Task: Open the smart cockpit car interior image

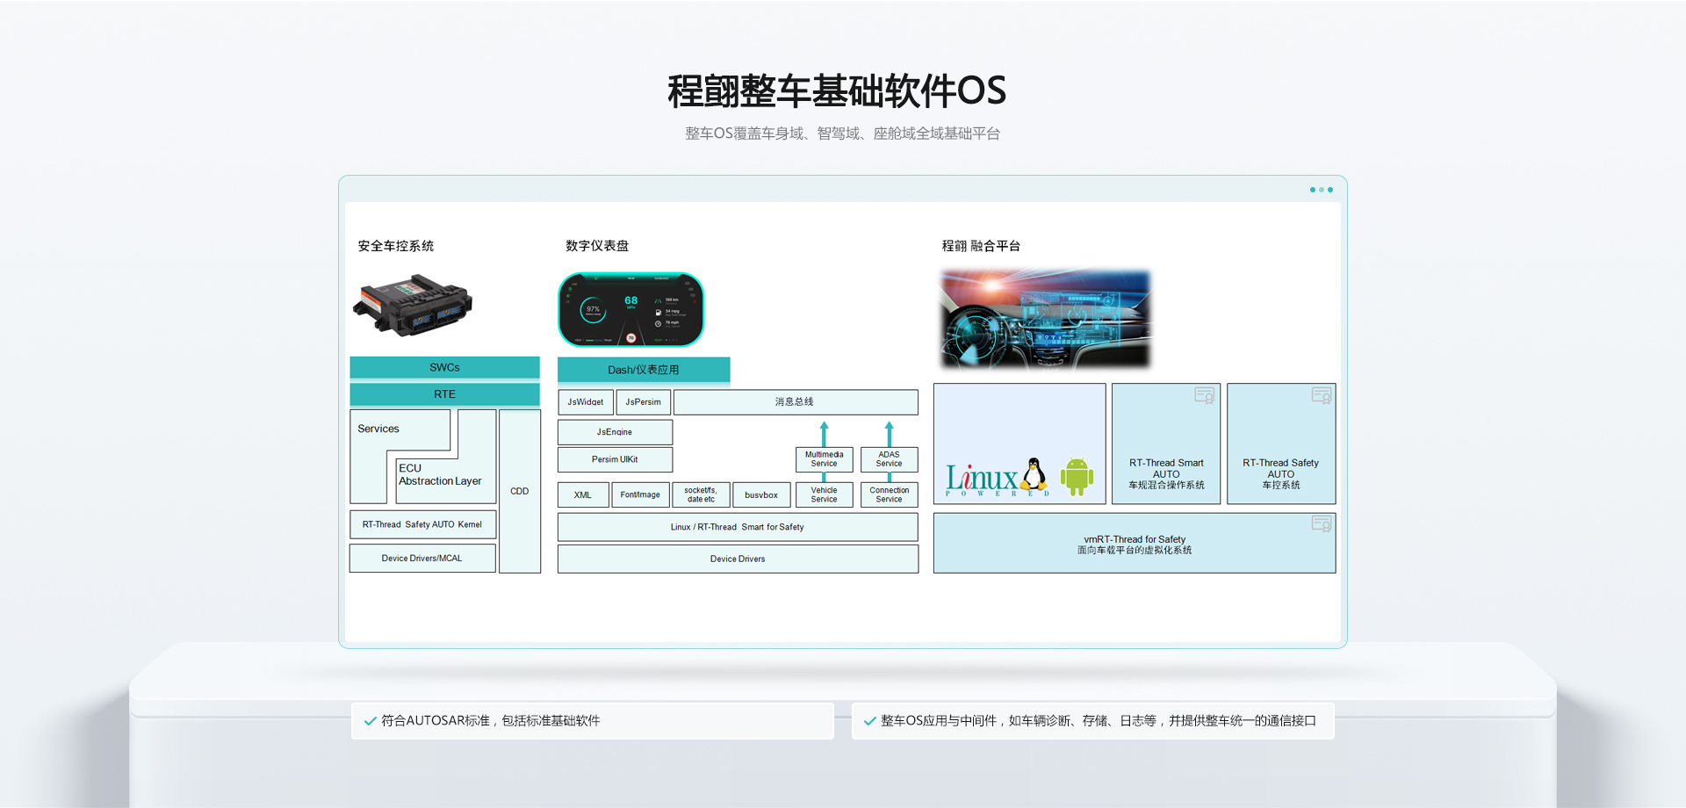Action: click(1045, 319)
